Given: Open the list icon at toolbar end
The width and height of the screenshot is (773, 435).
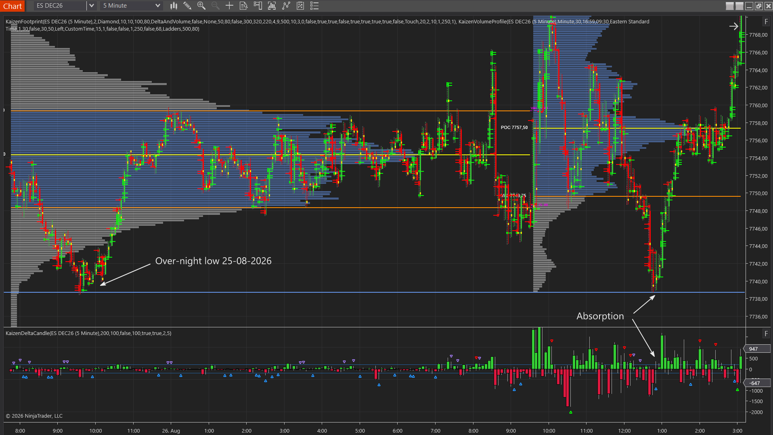Looking at the screenshot, I should coord(314,6).
